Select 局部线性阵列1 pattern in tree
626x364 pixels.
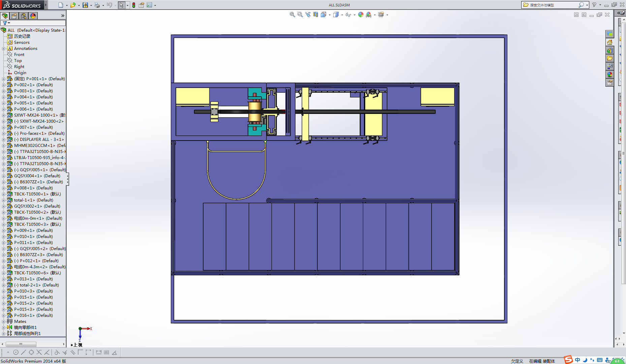27,334
